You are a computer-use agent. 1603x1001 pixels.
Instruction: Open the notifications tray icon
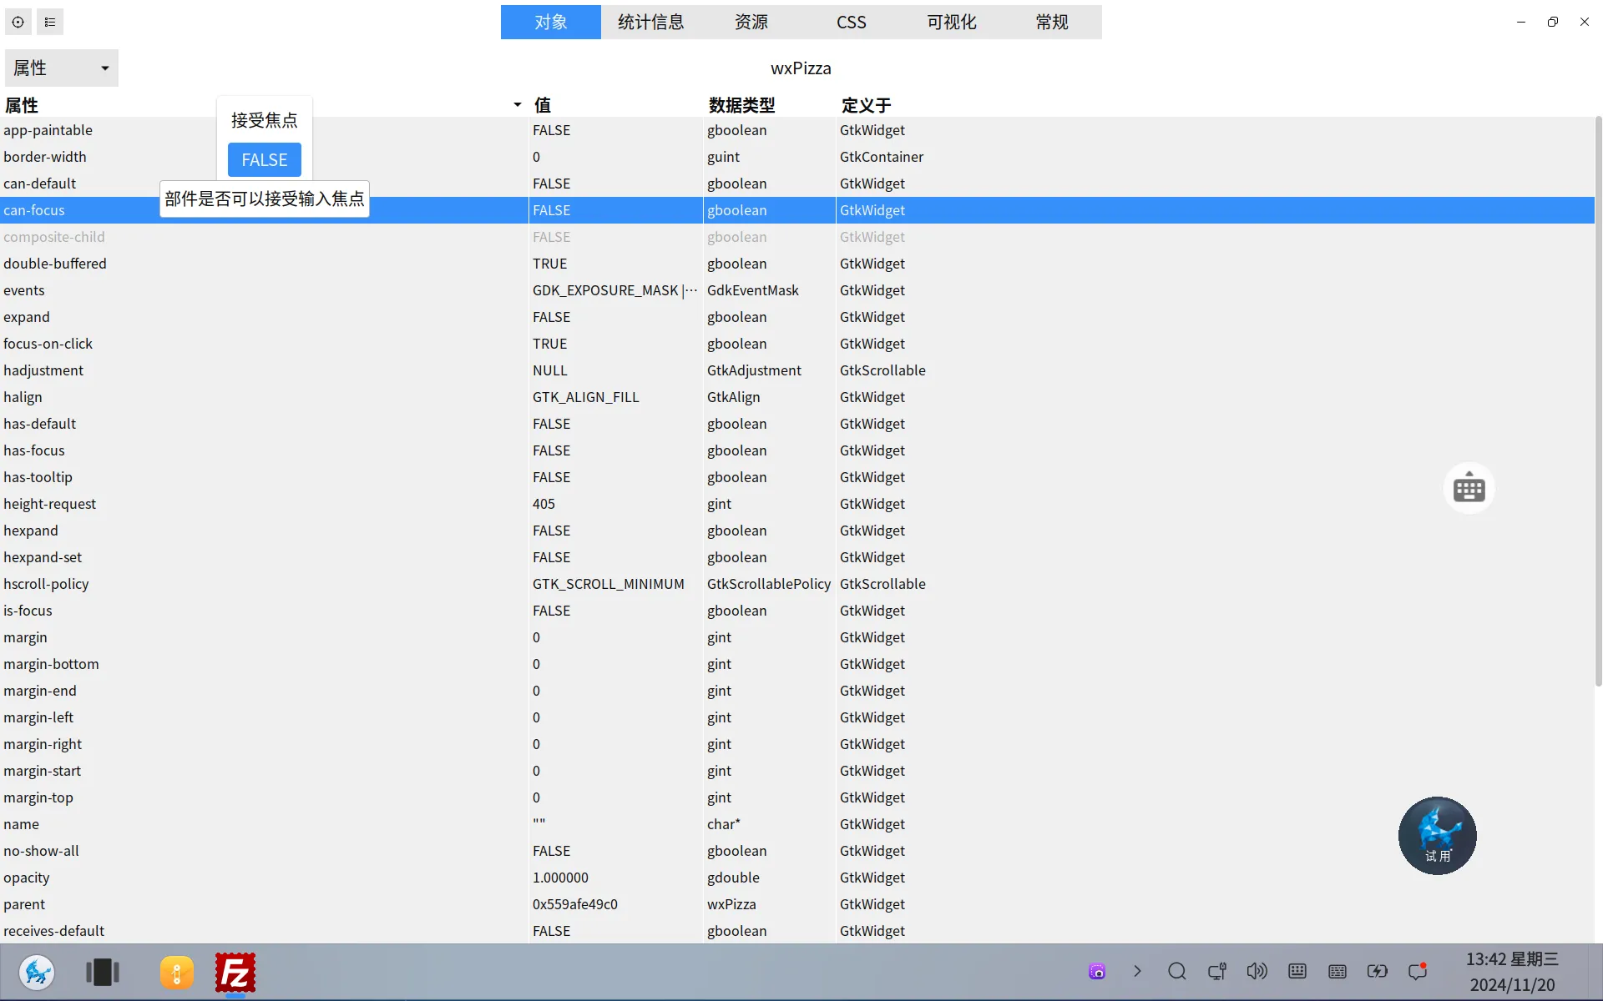click(1418, 971)
